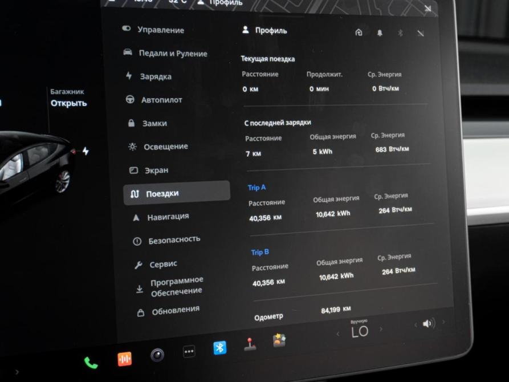509x382 pixels.
Task: Tap the LO cabin temperature display
Action: tap(360, 331)
